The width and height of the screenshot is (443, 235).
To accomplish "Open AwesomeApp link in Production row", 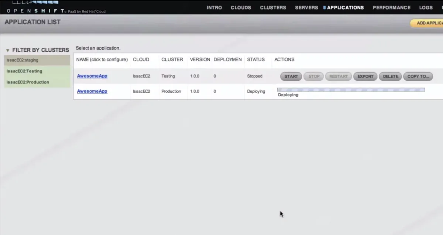I will [x=92, y=91].
